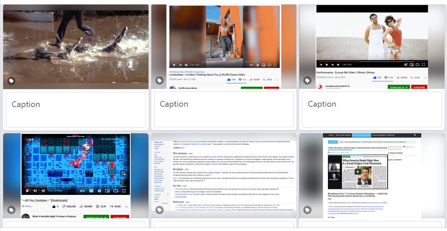
Task: Click SAVE in the Londonbeat video screenshot
Action: [x=267, y=80]
